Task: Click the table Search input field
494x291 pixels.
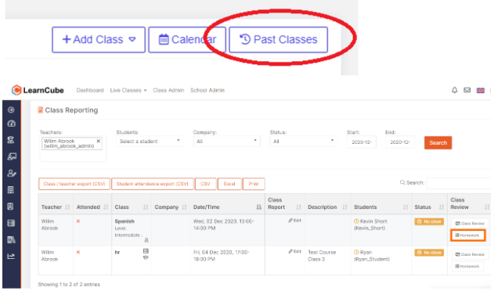Action: pos(459,183)
